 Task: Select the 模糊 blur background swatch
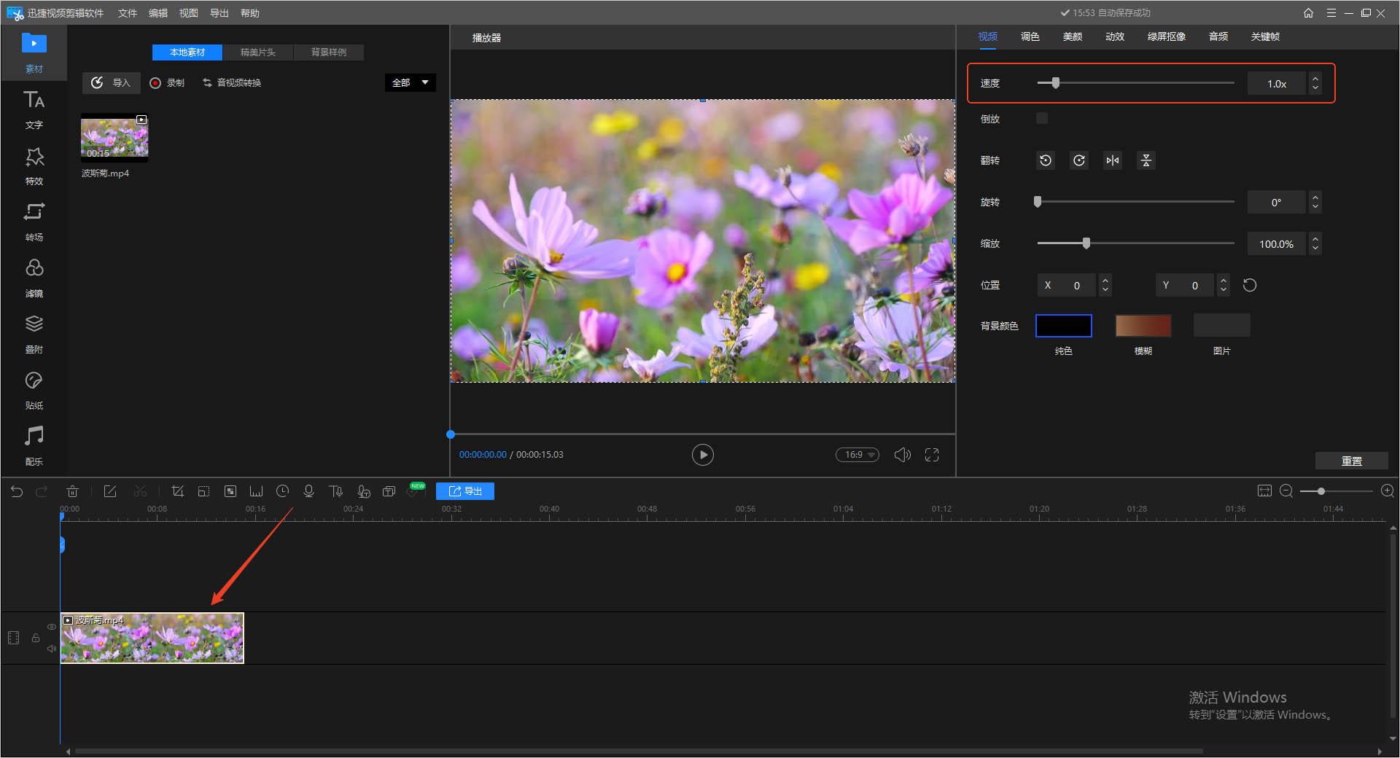coord(1143,326)
